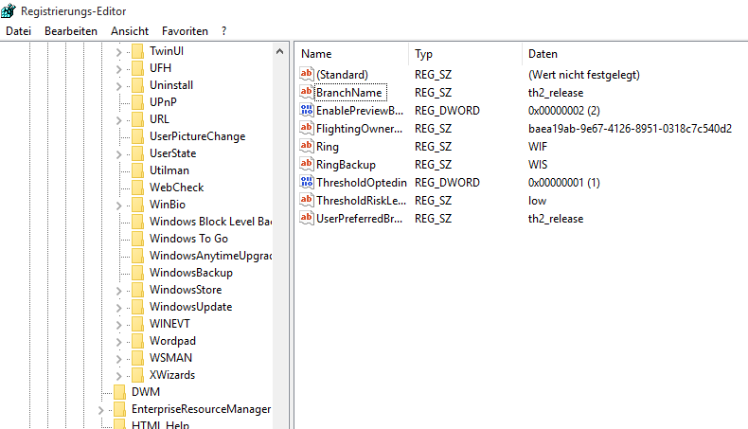
Task: Expand the WinBio tree node
Action: tap(118, 206)
